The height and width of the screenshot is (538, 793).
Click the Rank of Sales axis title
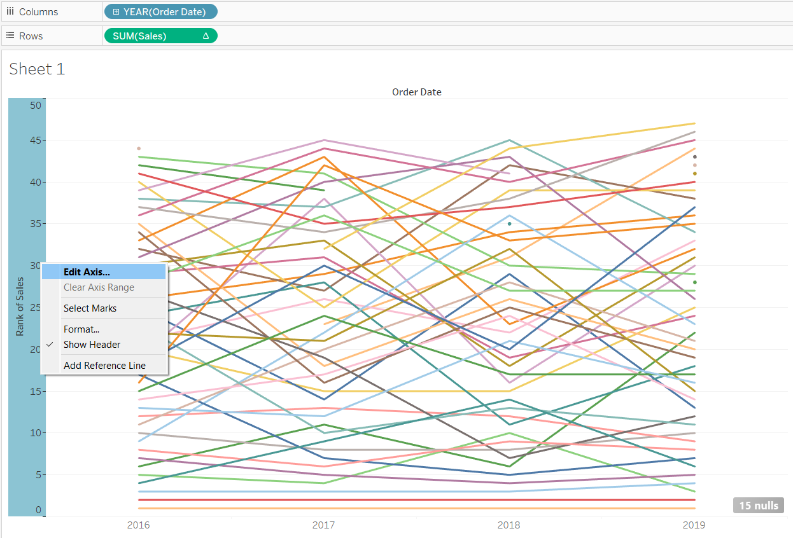point(20,307)
